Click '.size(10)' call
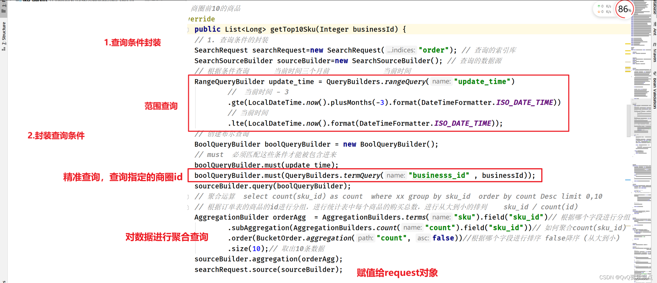 [x=246, y=249]
